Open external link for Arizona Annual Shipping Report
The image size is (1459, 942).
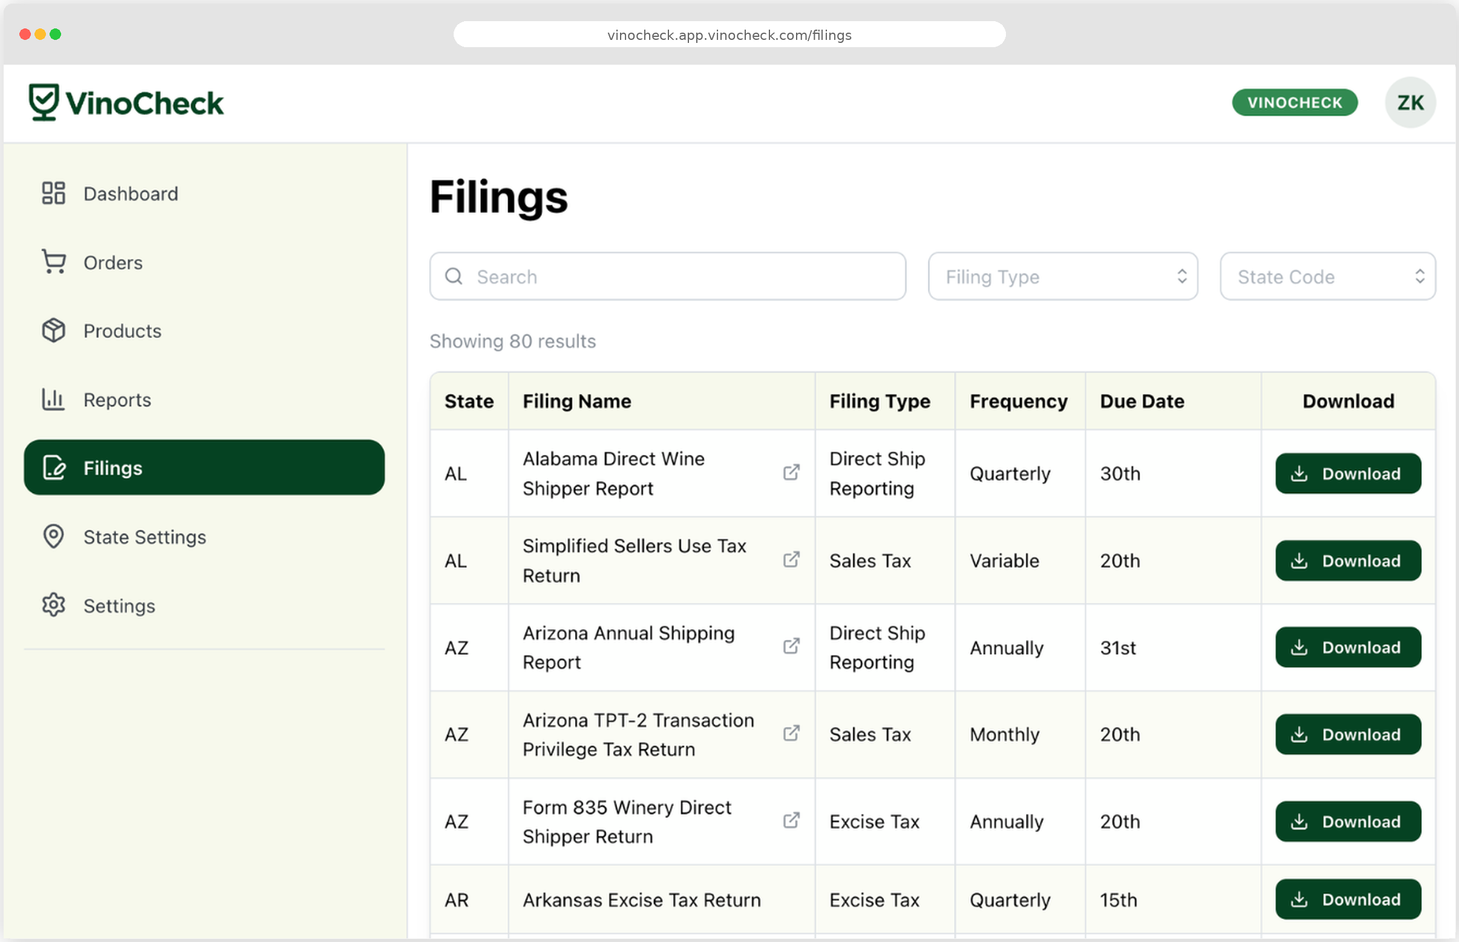click(x=791, y=646)
